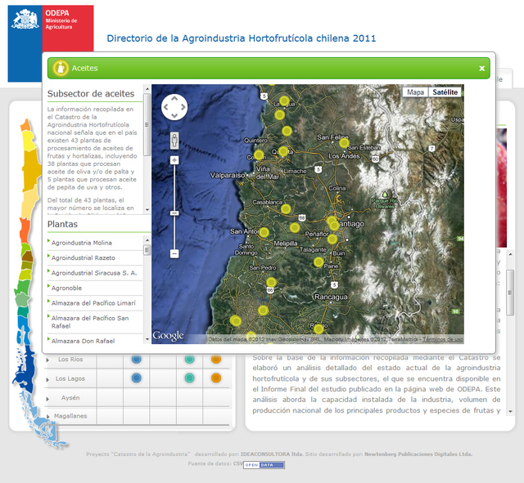Image resolution: width=524 pixels, height=483 pixels.
Task: Close the Aceites popup with the X
Action: tap(481, 69)
